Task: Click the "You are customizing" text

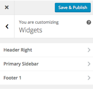Action: coord(39,22)
